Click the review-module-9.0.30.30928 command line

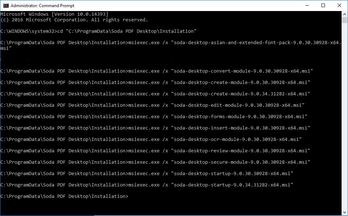(x=155, y=151)
